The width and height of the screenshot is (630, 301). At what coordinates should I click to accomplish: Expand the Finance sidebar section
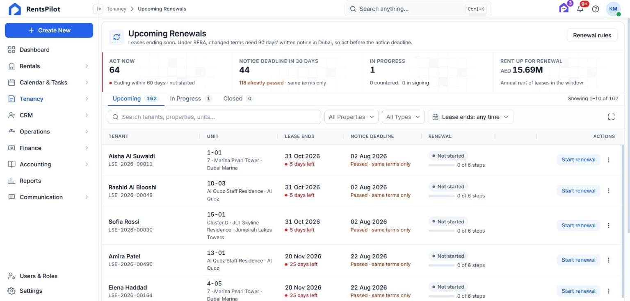pos(49,148)
